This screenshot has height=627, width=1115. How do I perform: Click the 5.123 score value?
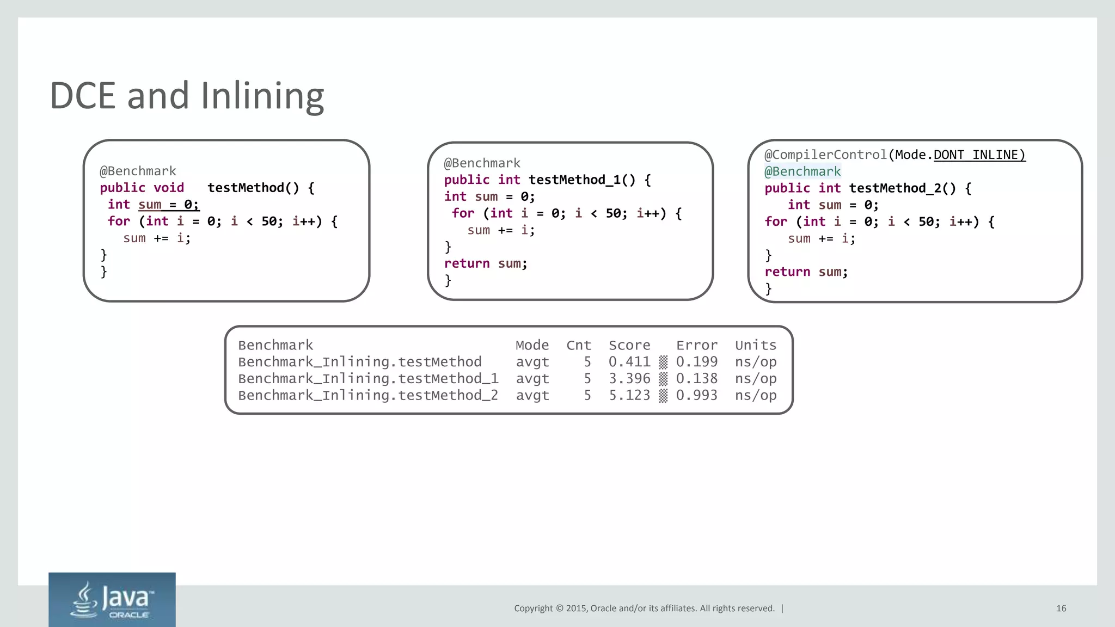(629, 396)
